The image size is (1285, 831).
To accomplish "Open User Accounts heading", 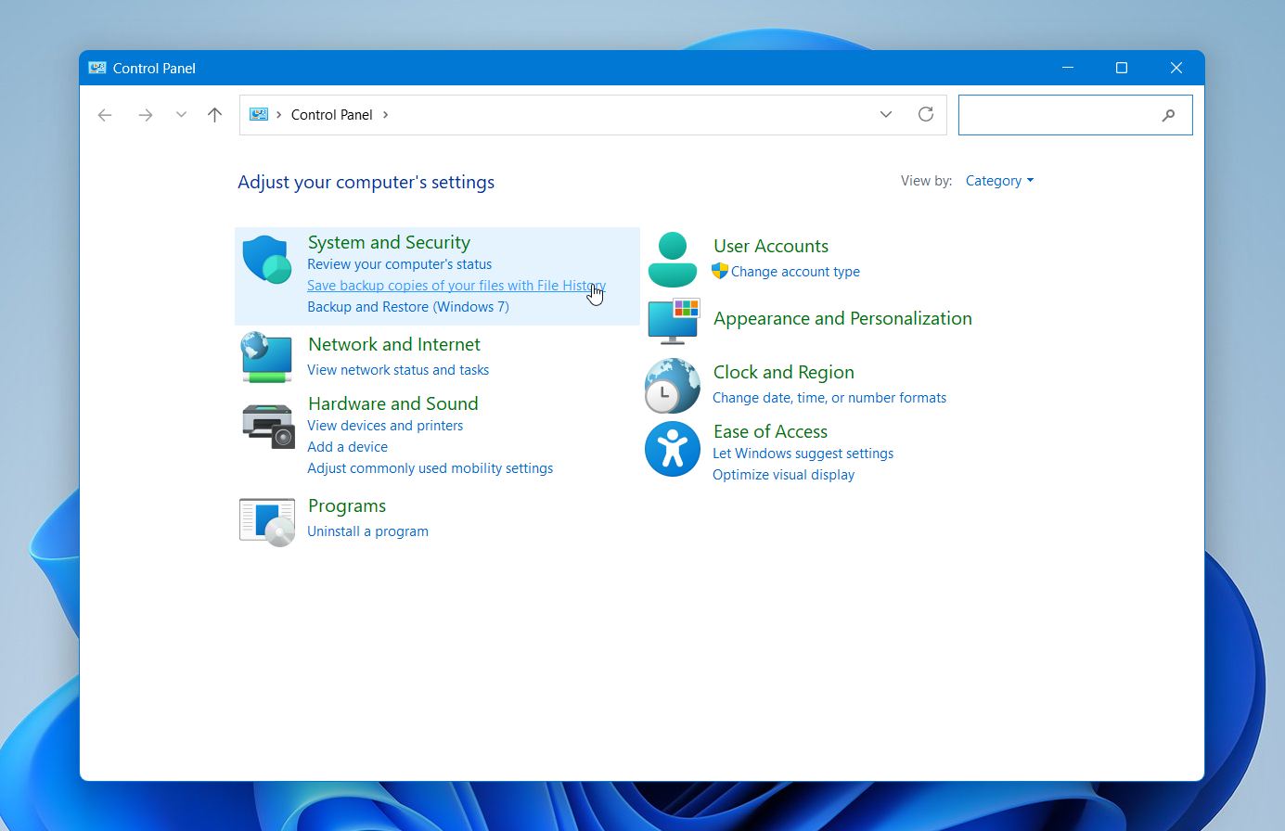I will 771,246.
